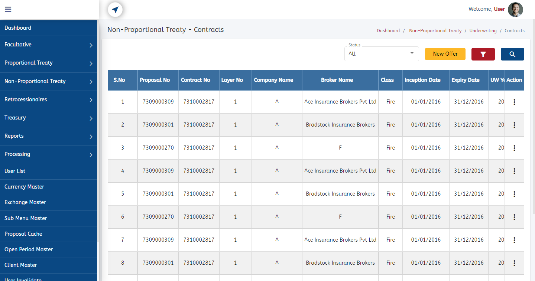Screen dimensions: 535x281
Task: Expand the Processing chevron arrow
Action: pos(91,155)
